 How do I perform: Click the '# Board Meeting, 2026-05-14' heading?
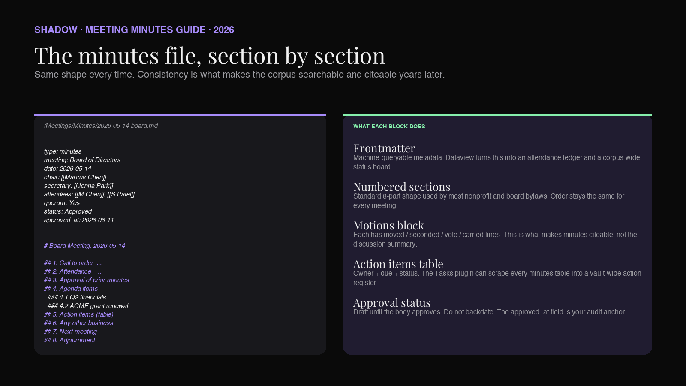coord(84,246)
